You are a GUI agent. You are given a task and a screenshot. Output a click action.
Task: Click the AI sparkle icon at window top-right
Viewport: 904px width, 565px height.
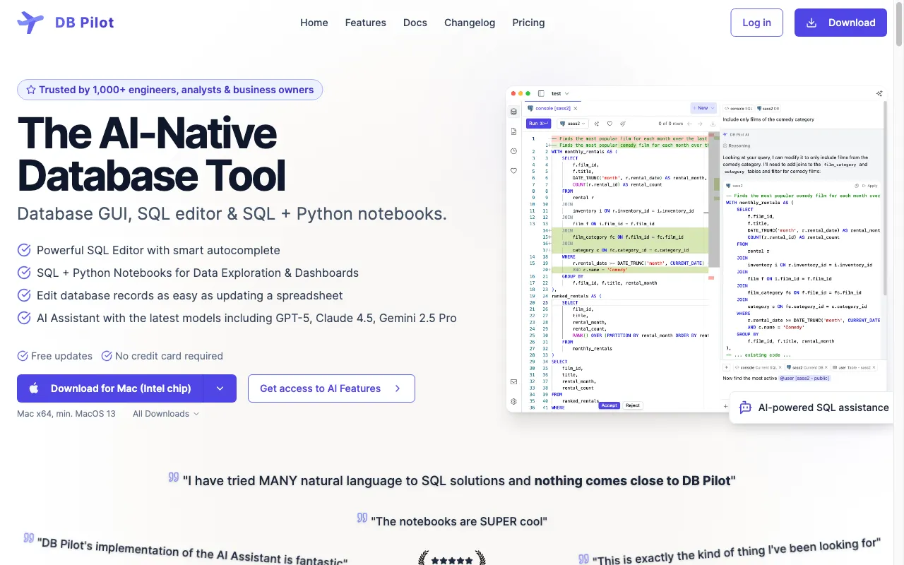coord(879,93)
